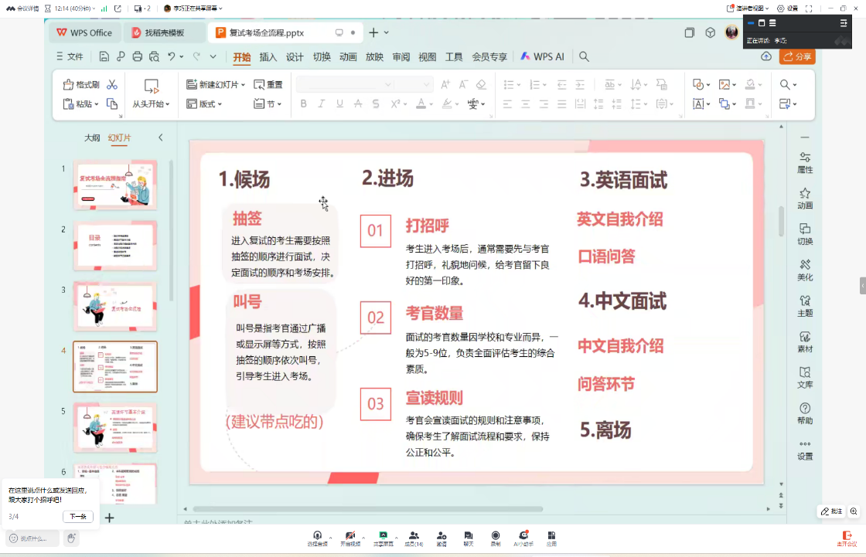Screen dimensions: 866x557
Task: Expand the quick access toolbar customize arrow
Action: [213, 56]
